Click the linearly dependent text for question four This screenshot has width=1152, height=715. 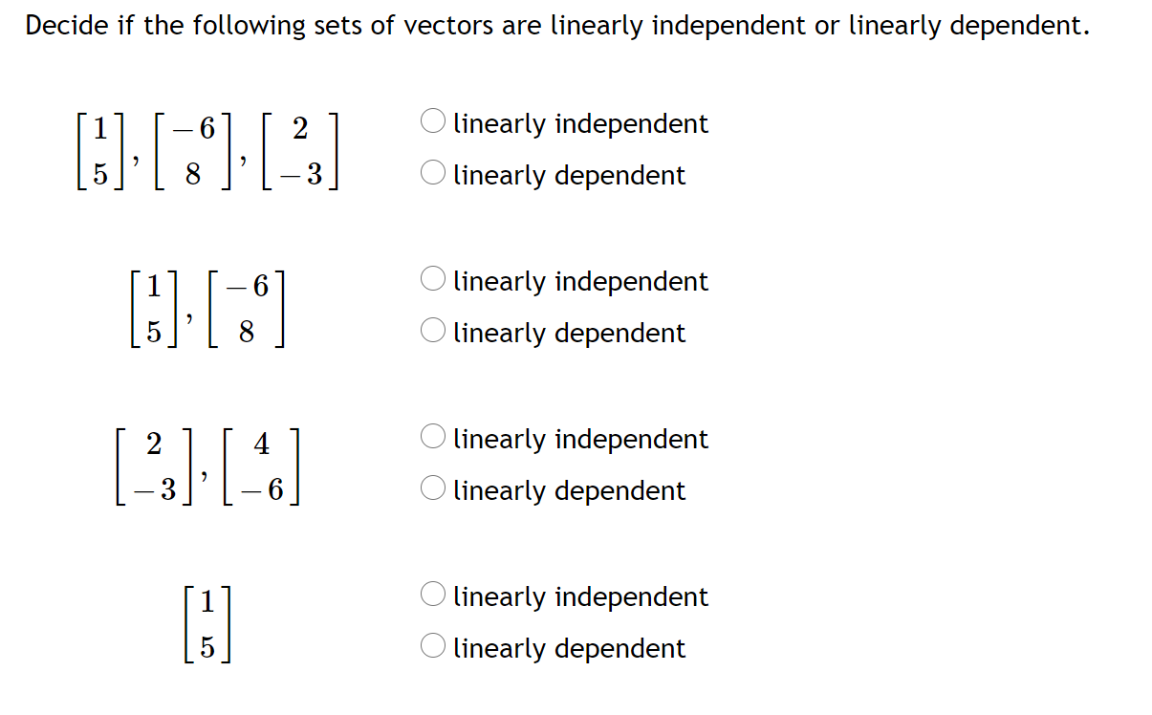coord(568,648)
